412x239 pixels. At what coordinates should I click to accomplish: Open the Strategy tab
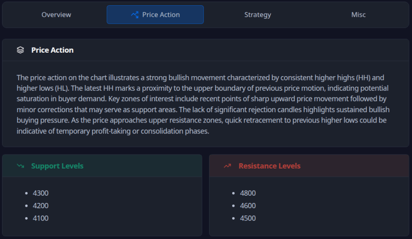click(x=258, y=15)
